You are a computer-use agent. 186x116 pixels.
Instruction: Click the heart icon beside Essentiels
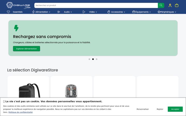click(9, 12)
